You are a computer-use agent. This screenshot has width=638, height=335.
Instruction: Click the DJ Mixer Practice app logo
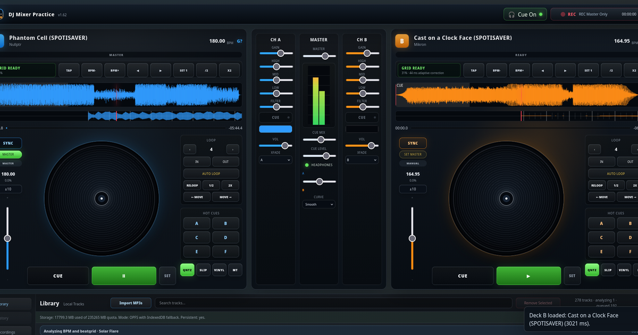coord(2,14)
